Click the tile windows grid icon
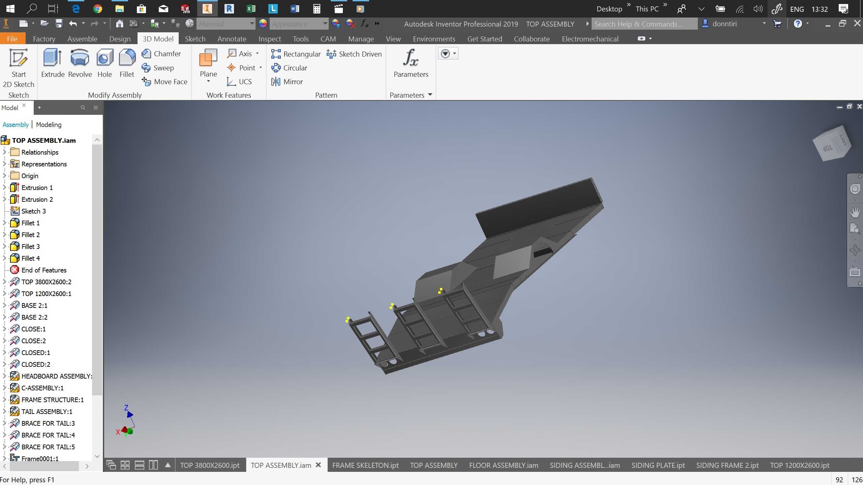Screen dimensions: 863x485 [125, 465]
